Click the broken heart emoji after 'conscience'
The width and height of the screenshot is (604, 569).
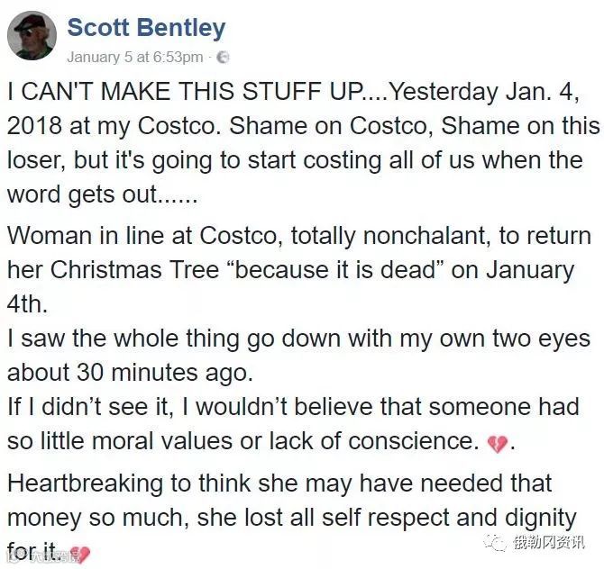[x=497, y=443]
